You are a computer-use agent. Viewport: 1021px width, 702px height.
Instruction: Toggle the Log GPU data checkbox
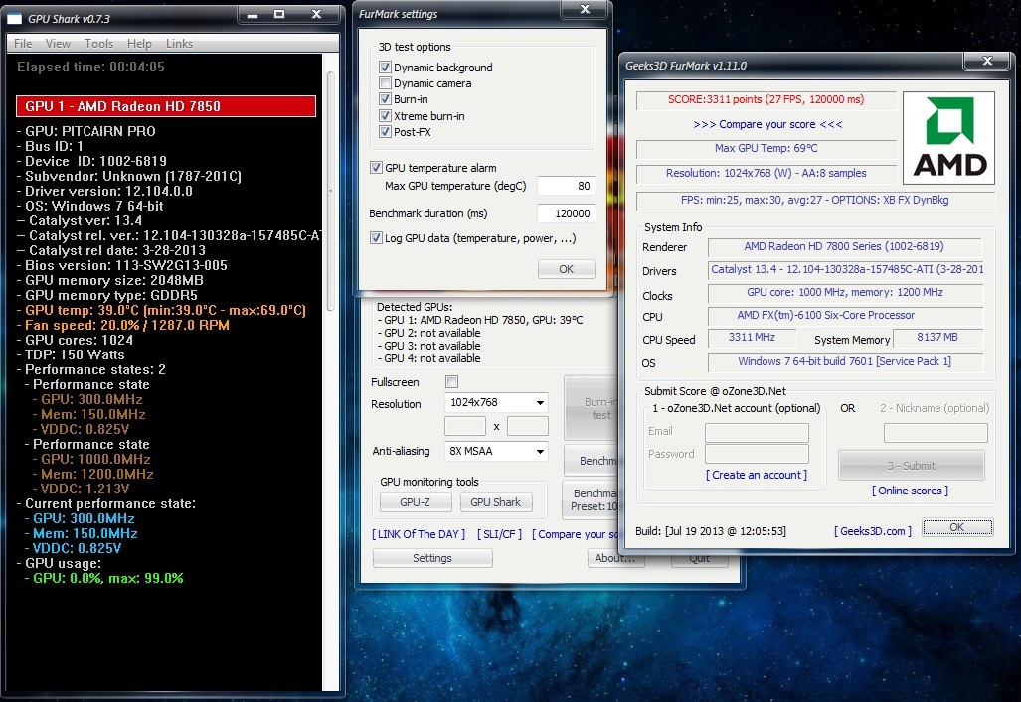376,238
